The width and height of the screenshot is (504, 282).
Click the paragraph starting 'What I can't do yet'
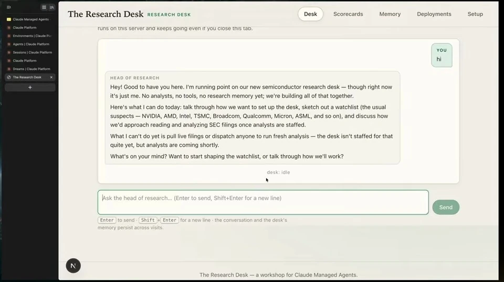pos(251,140)
